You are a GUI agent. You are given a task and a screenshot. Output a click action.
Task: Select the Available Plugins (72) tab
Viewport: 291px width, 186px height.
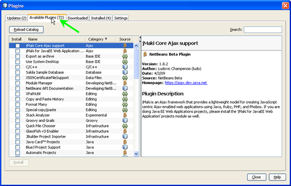coord(47,18)
